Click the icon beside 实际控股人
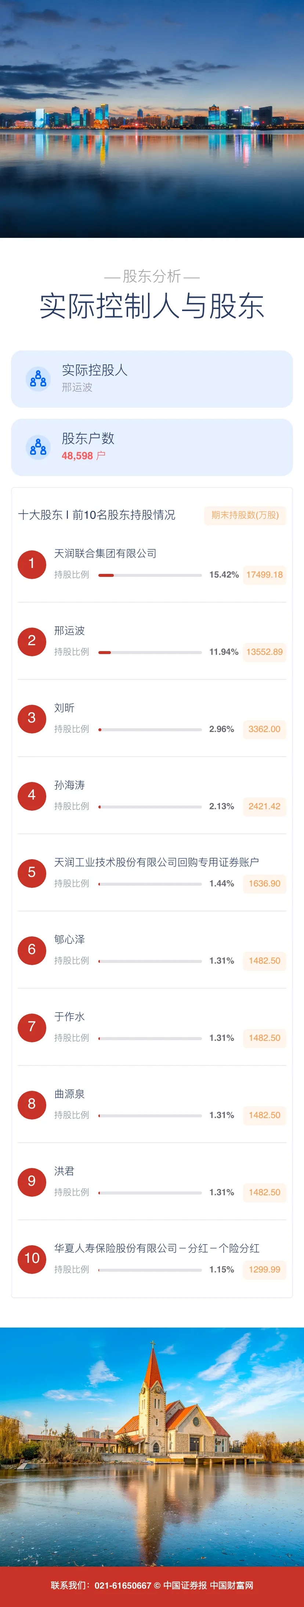 point(38,379)
